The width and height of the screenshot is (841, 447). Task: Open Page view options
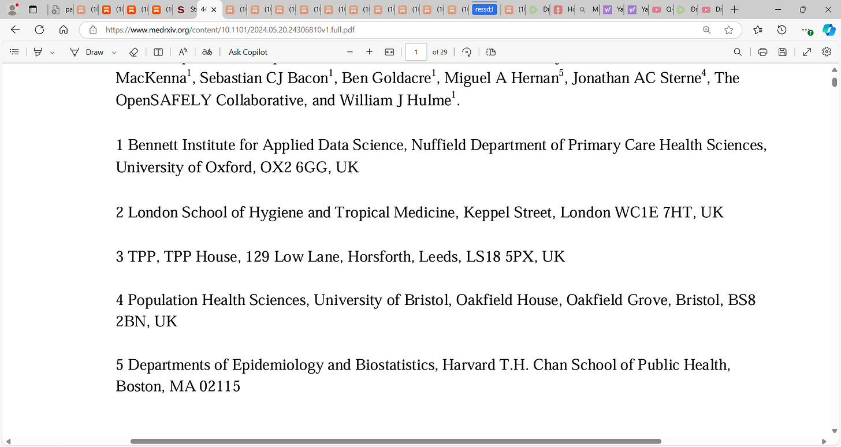coord(491,52)
